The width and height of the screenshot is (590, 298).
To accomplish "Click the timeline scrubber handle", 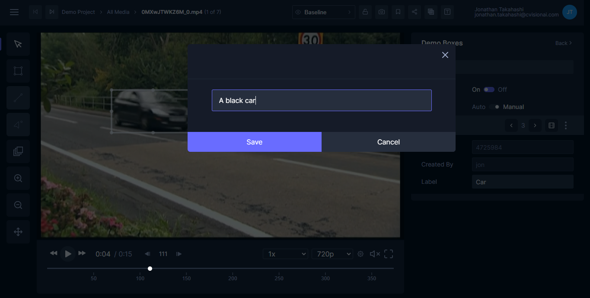I will click(x=150, y=269).
